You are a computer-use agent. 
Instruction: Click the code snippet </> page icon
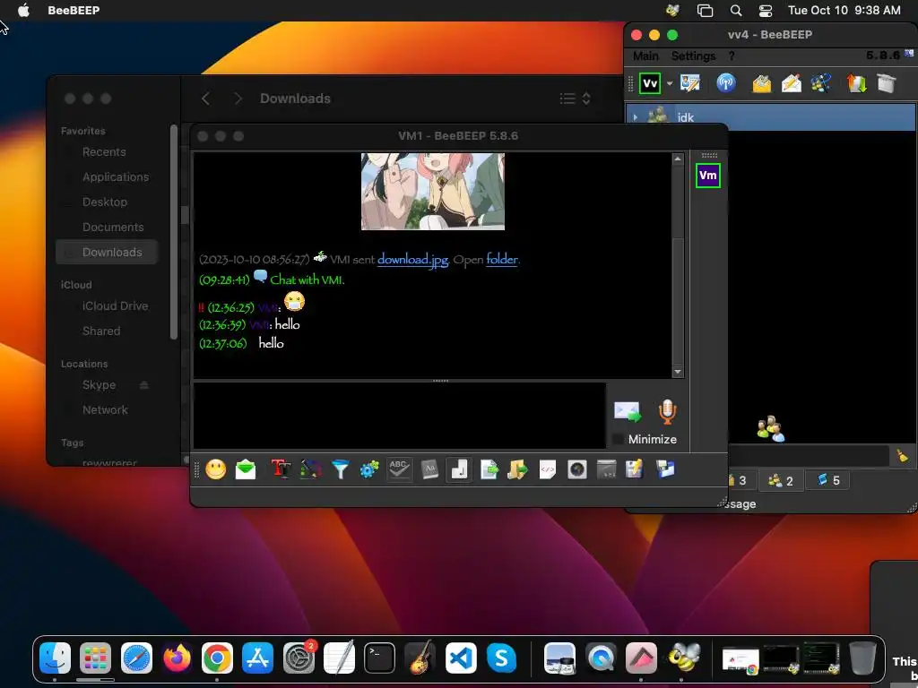pyautogui.click(x=548, y=469)
